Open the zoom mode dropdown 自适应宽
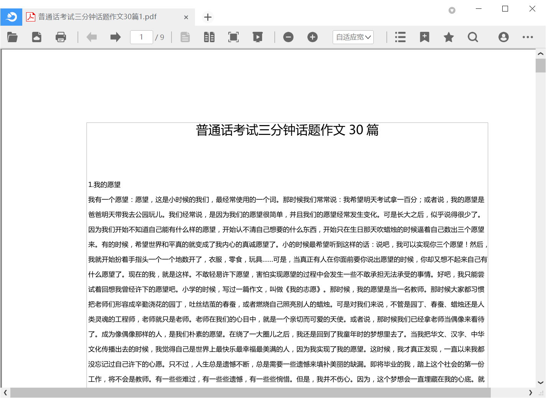This screenshot has width=546, height=398. (x=353, y=37)
